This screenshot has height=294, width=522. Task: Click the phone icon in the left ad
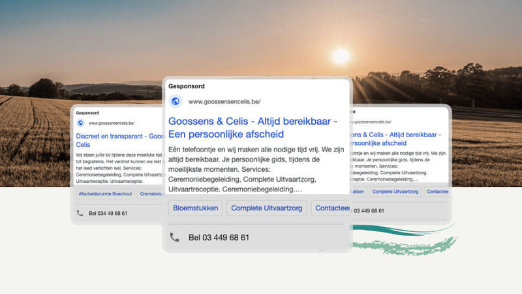coord(80,213)
